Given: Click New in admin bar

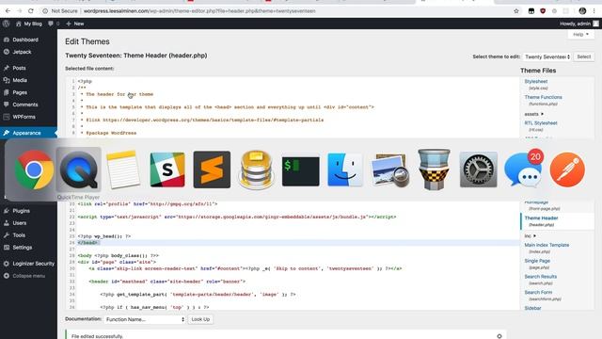Looking at the screenshot, I should coord(75,24).
